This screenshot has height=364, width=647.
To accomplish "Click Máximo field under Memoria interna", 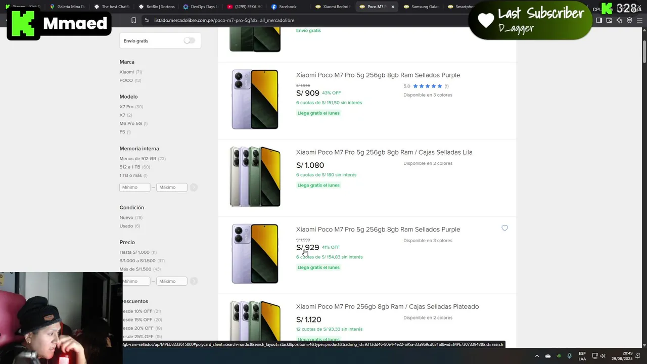I will (172, 187).
